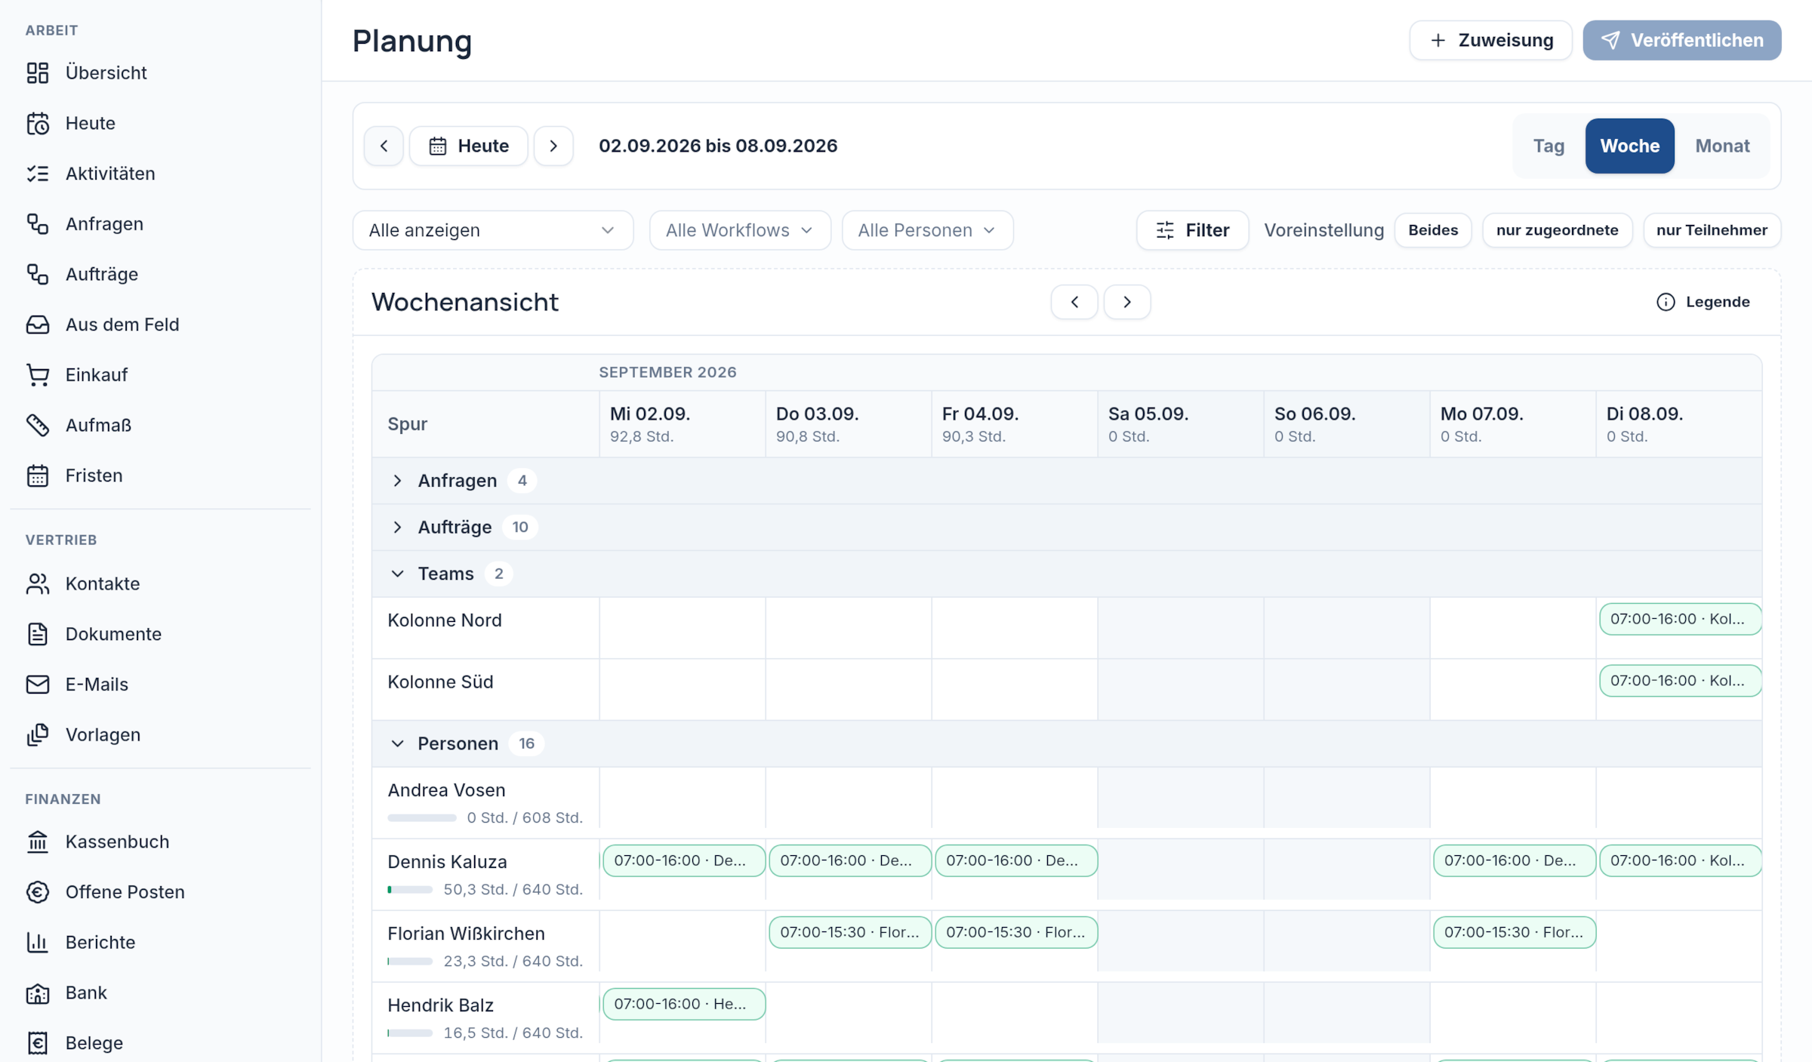Click the Bank sidebar icon
The image size is (1812, 1062).
coord(38,993)
